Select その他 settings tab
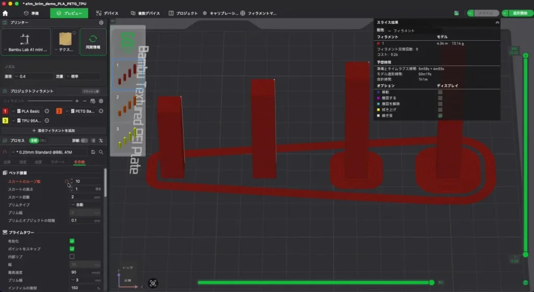 79,162
